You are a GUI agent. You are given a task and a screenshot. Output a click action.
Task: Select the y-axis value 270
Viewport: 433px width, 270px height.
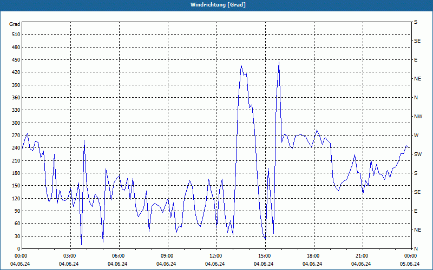pos(16,136)
